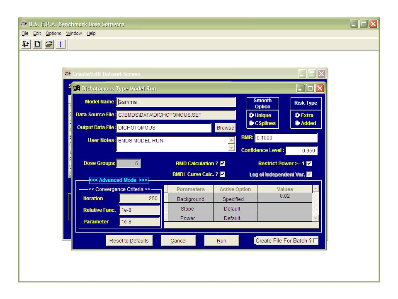Click the Dichotomous Type Model Run title icon
Screen dimensions: 398x299
click(77, 88)
